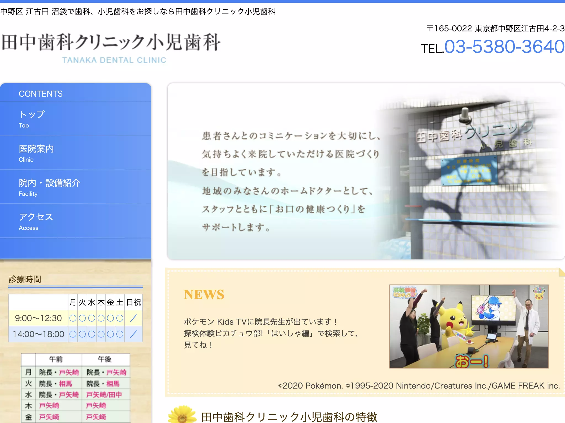Open the トップ Top menu item
Image resolution: width=565 pixels, height=423 pixels.
(75, 119)
